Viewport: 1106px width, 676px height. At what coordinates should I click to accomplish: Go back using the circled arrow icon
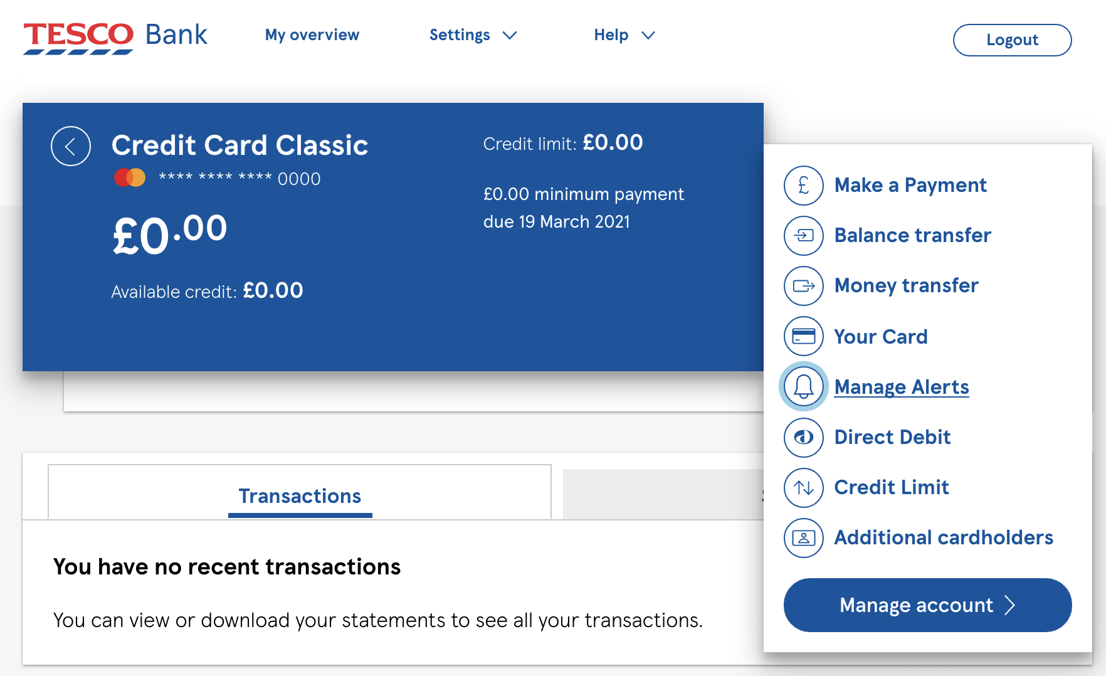point(71,146)
